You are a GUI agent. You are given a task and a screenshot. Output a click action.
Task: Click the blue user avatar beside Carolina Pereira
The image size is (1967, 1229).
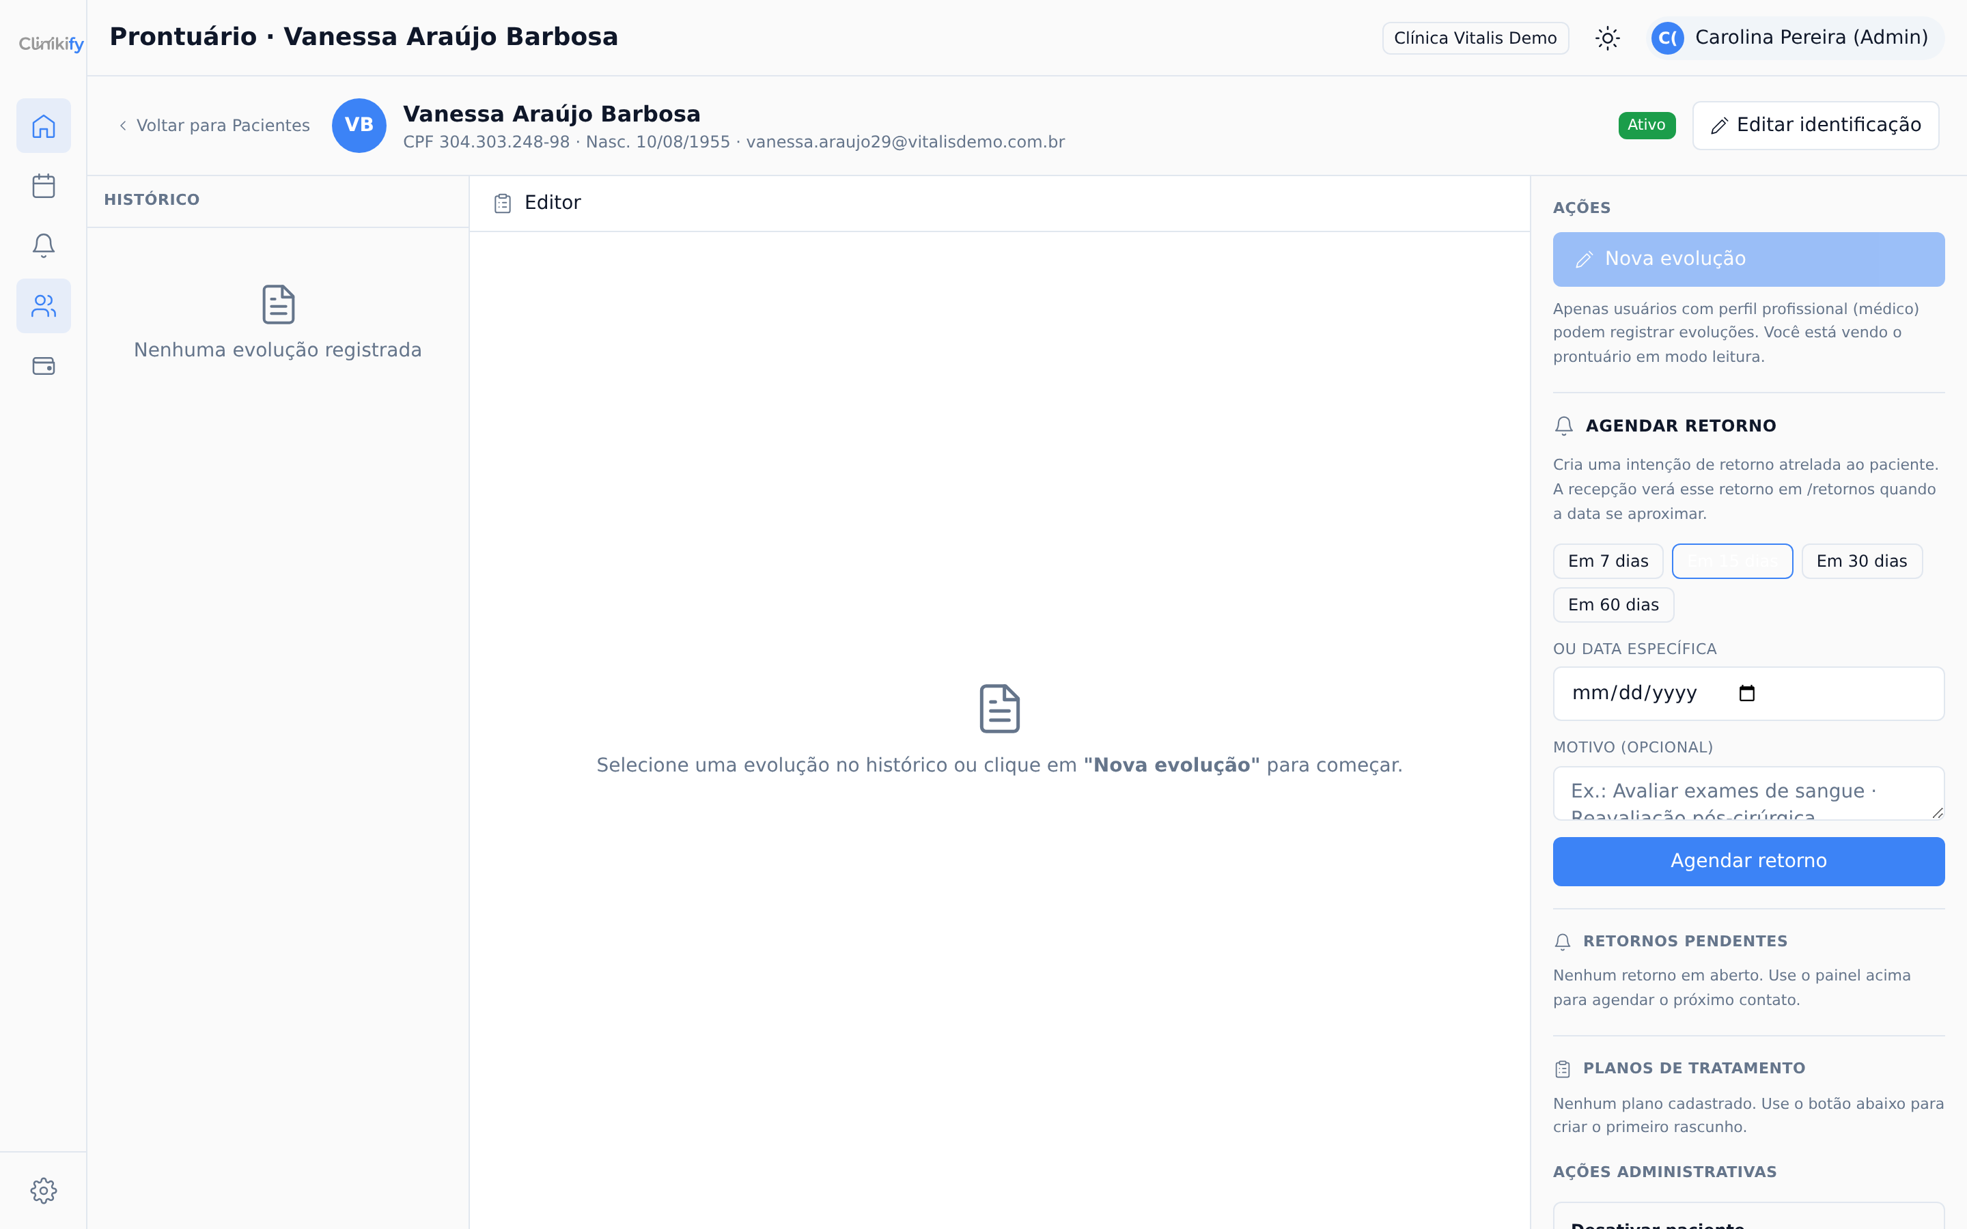coord(1667,38)
